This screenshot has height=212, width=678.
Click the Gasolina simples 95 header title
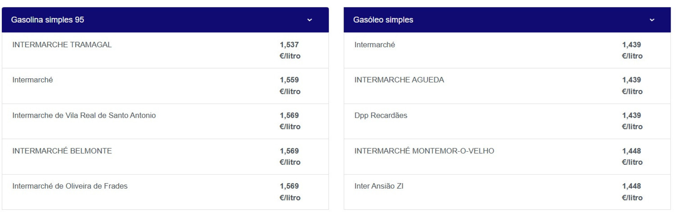[x=48, y=20]
